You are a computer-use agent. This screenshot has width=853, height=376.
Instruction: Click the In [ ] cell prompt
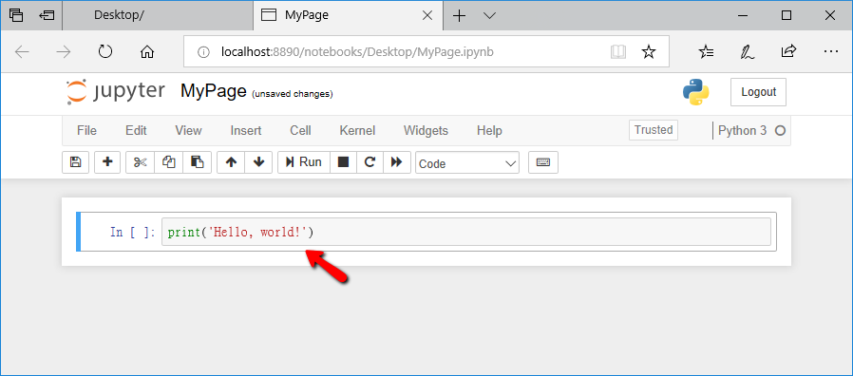(133, 233)
